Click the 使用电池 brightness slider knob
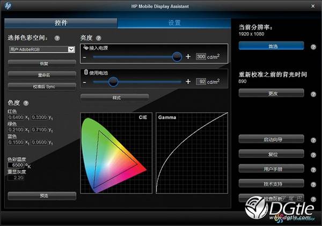The image size is (322, 226). (x=113, y=82)
